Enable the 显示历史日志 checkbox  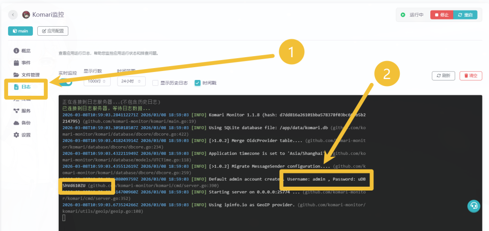(155, 83)
